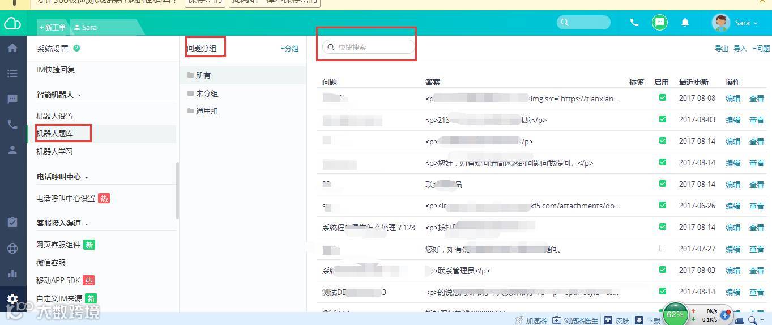Click Sara's avatar picture in header
772x325 pixels.
720,23
